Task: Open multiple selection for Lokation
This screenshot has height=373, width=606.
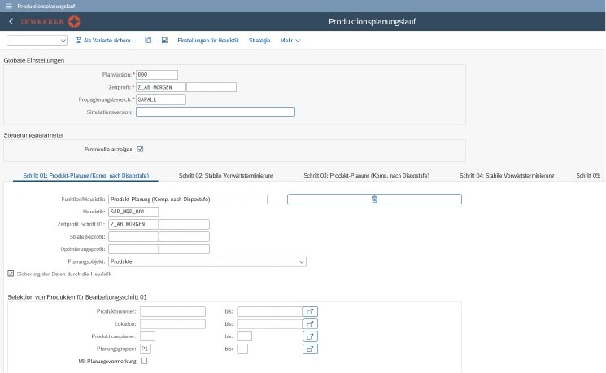Action: 310,323
